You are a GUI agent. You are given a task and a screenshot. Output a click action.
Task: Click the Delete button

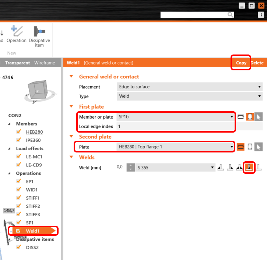257,63
